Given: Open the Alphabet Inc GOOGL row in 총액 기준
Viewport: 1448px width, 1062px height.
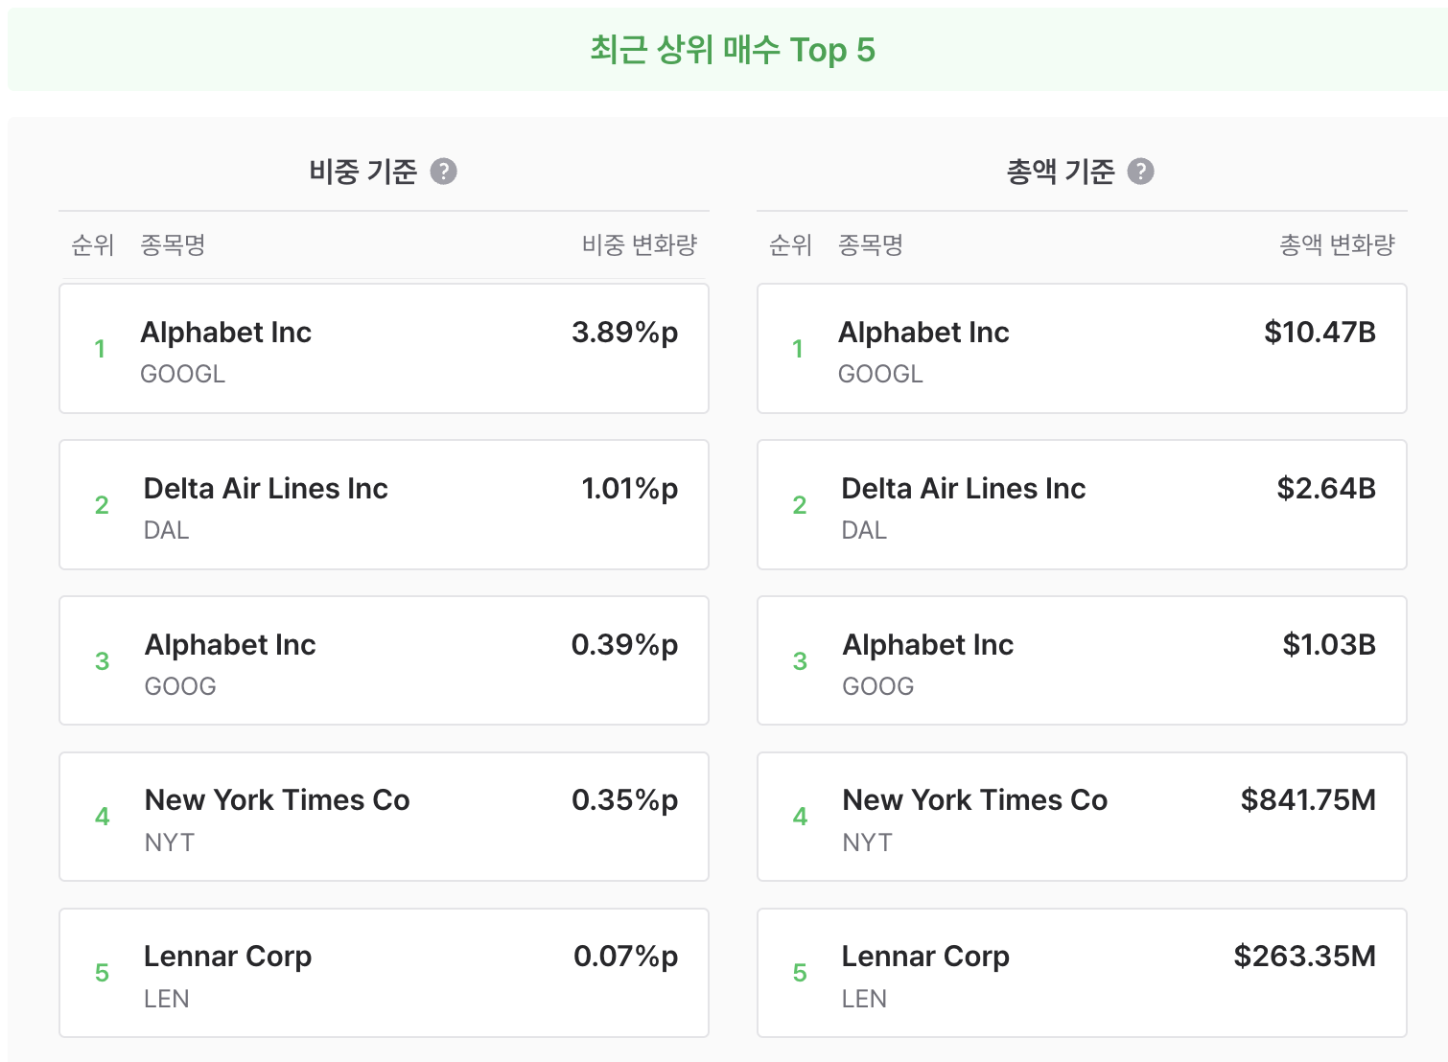Looking at the screenshot, I should click(x=1082, y=349).
